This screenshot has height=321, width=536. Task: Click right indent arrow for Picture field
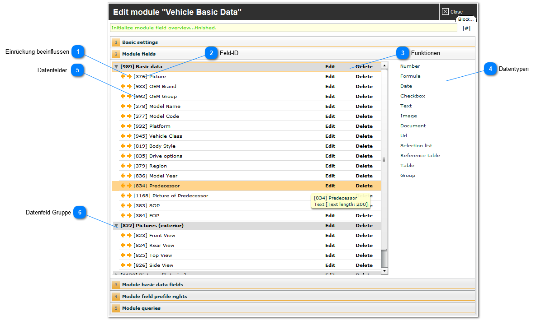(x=129, y=76)
